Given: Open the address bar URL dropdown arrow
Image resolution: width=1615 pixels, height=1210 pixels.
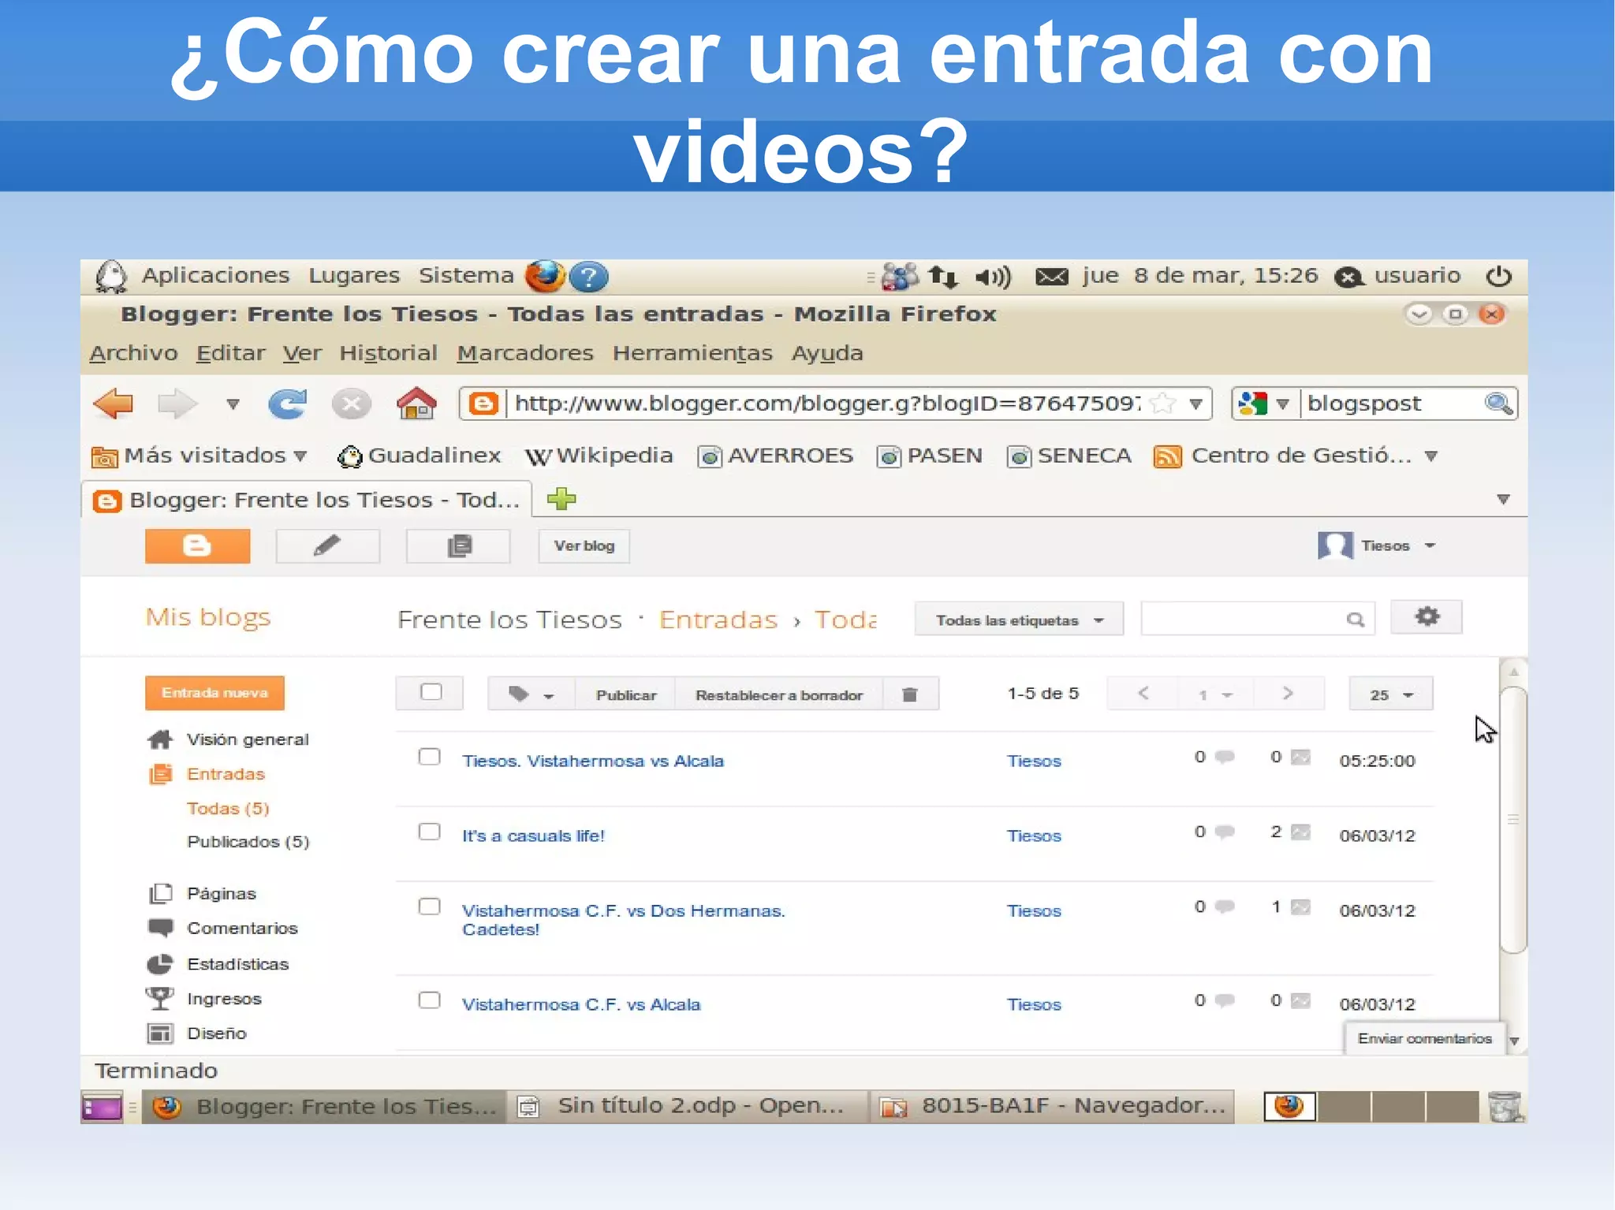Looking at the screenshot, I should click(x=1195, y=404).
